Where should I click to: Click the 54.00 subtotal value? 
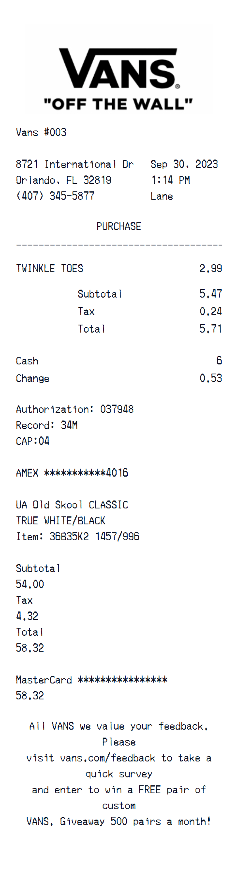tap(30, 584)
